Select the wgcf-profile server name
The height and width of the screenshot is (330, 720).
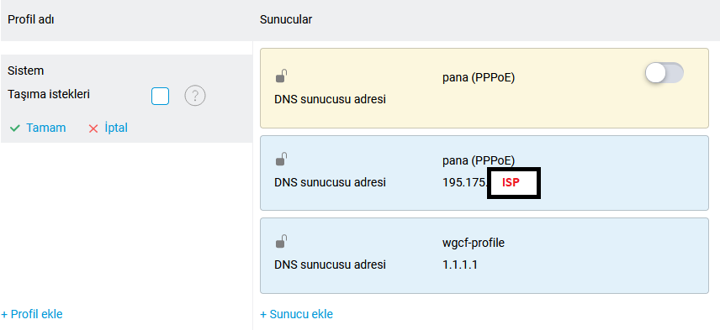tap(474, 243)
